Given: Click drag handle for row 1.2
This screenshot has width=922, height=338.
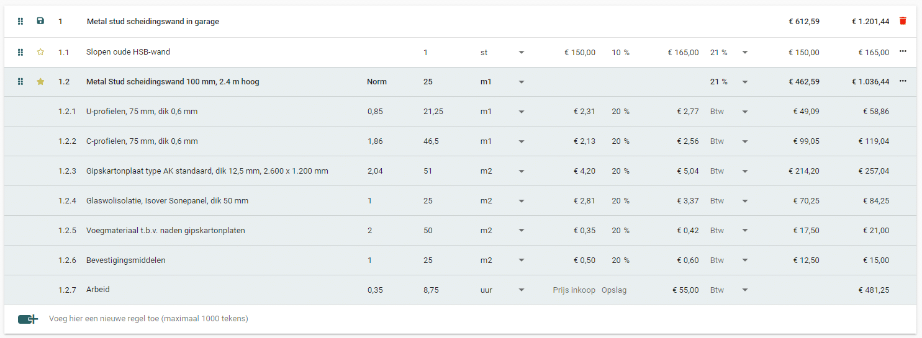Looking at the screenshot, I should [x=20, y=81].
